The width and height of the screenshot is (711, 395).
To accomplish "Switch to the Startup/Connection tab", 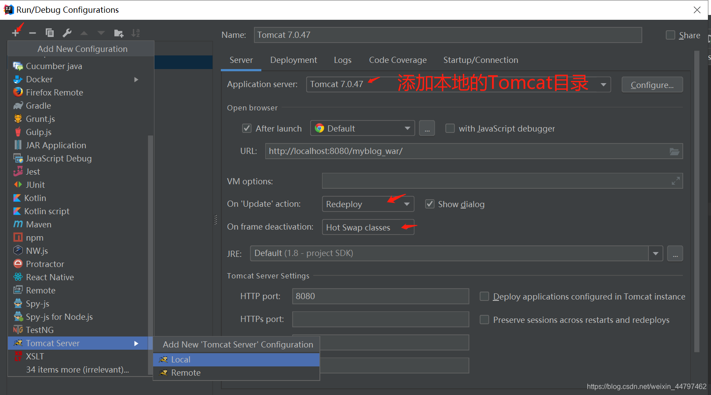I will [480, 60].
